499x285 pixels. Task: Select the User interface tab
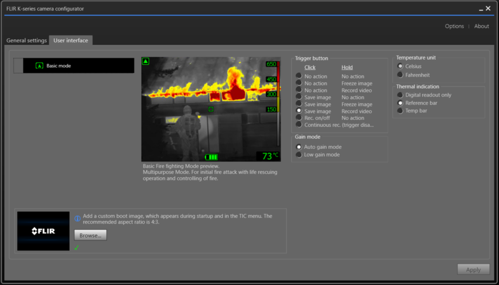click(71, 40)
